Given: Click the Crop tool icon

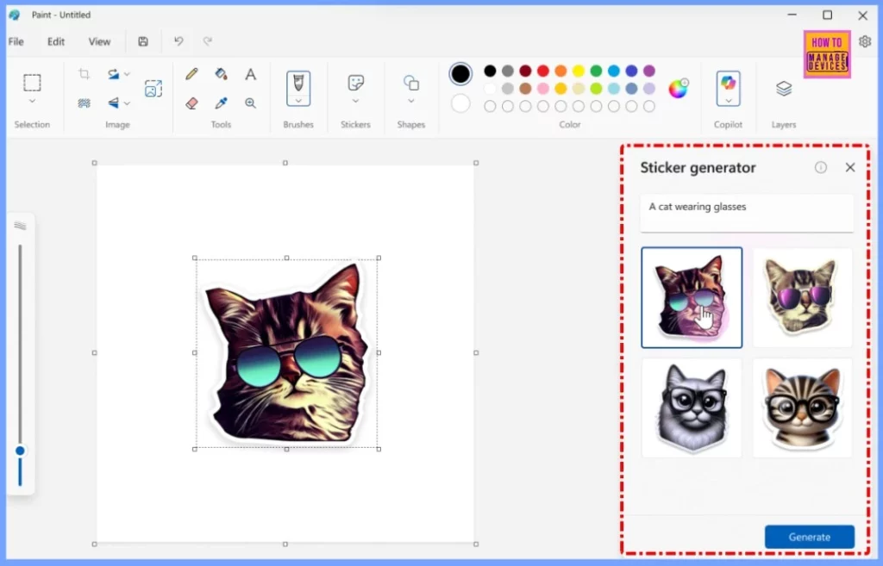Looking at the screenshot, I should [x=84, y=74].
